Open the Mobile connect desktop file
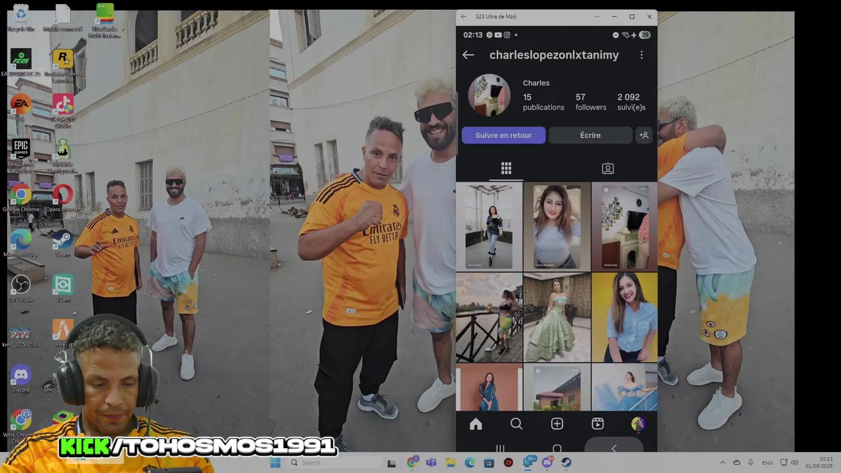 click(x=62, y=18)
